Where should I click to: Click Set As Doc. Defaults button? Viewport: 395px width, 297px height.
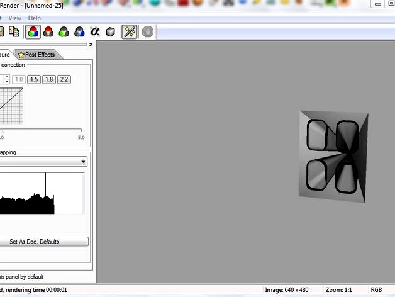tap(44, 242)
